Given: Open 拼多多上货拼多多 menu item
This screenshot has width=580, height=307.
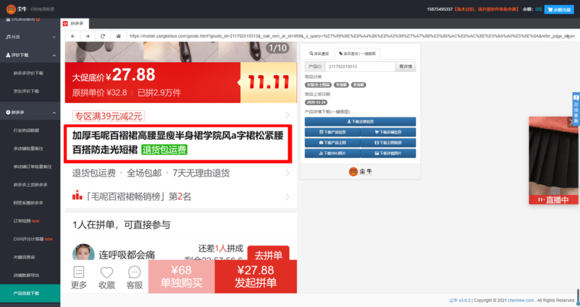Looking at the screenshot, I should tap(31, 185).
